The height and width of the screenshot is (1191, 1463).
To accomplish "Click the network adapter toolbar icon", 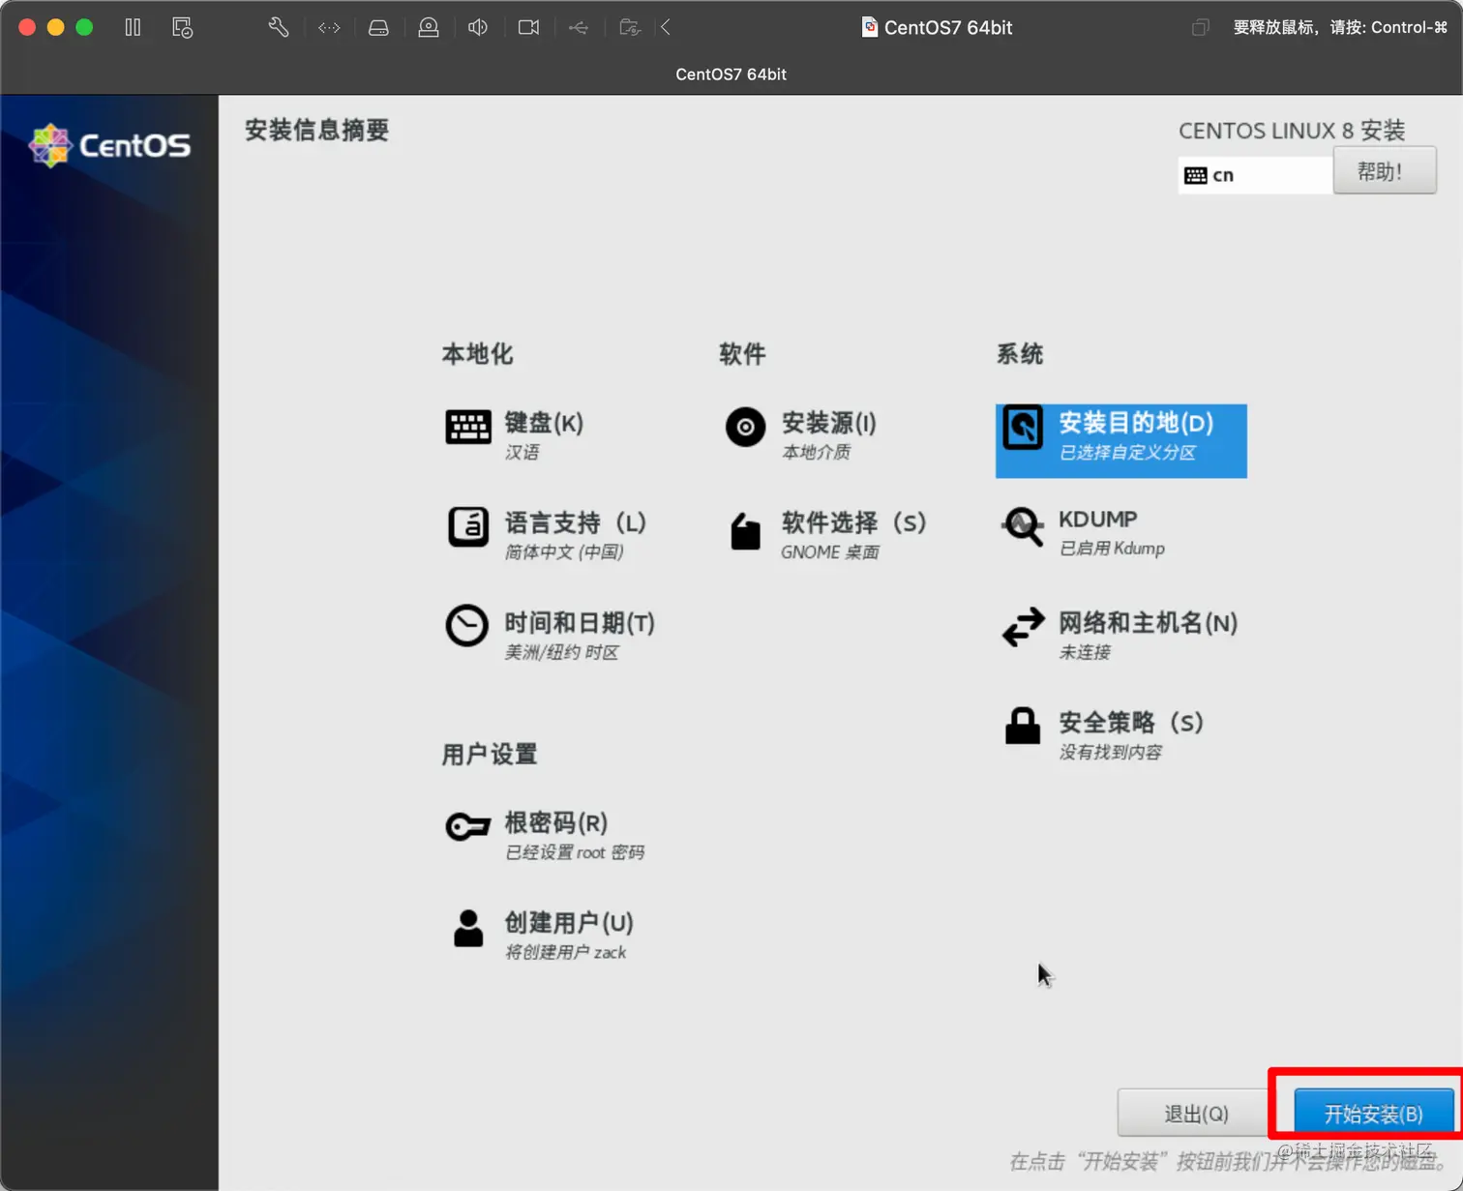I will click(x=329, y=28).
